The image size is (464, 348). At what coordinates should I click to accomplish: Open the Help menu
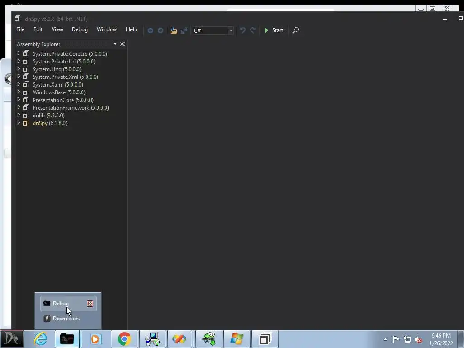tap(131, 29)
